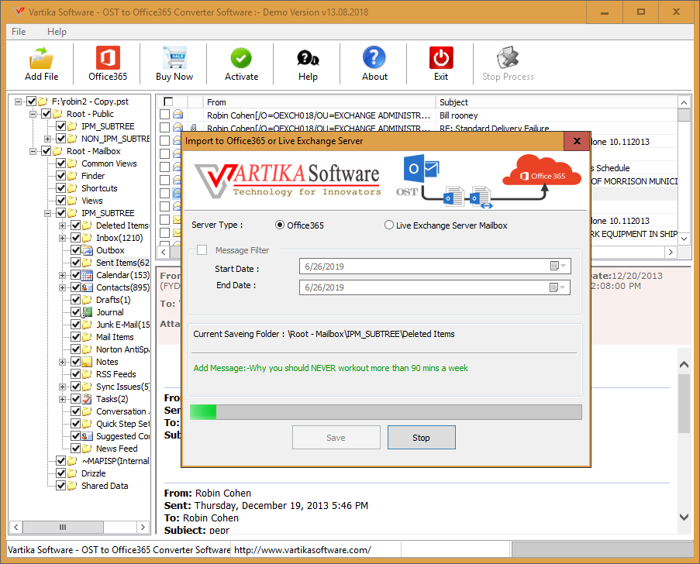Uncheck the Inbox(1210) folder checkbox
The width and height of the screenshot is (700, 564).
click(76, 238)
